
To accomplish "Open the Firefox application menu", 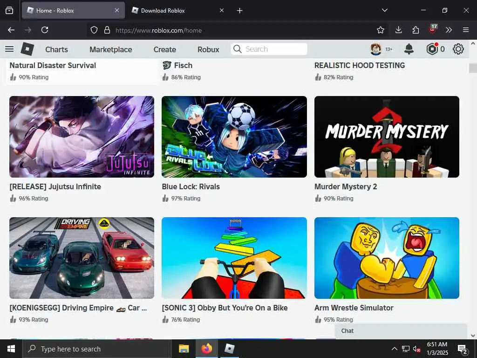I will tap(466, 30).
